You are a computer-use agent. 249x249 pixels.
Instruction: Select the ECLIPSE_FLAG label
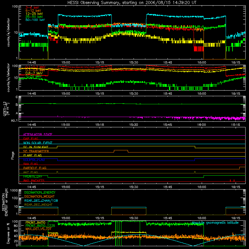pyautogui.click(x=34, y=160)
